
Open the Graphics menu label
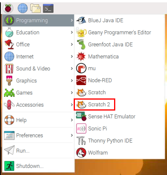(26, 81)
